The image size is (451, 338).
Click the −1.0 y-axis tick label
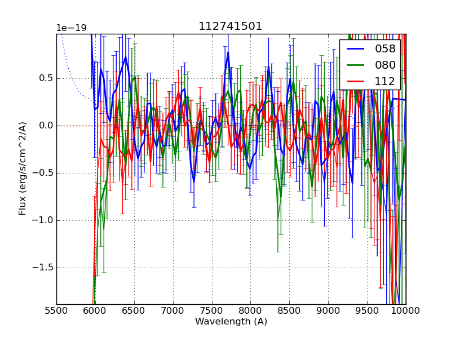[41, 220]
